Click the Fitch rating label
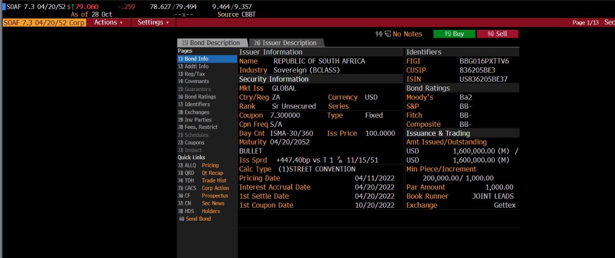 (x=414, y=115)
